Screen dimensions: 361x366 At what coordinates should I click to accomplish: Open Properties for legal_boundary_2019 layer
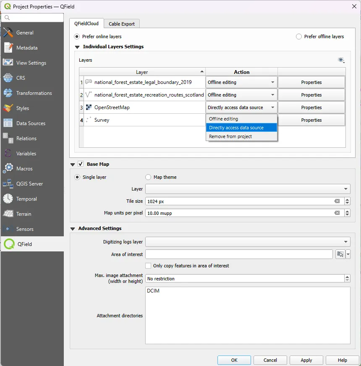[x=311, y=82]
